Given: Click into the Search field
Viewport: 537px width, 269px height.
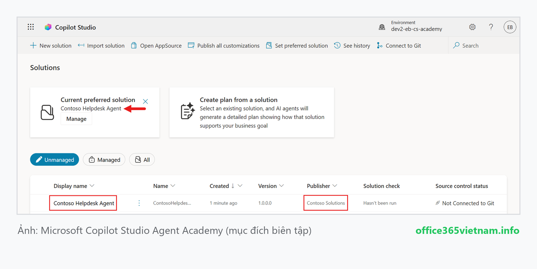Looking at the screenshot, I should pyautogui.click(x=483, y=45).
